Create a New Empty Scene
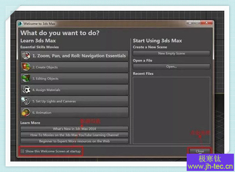 pos(172,54)
